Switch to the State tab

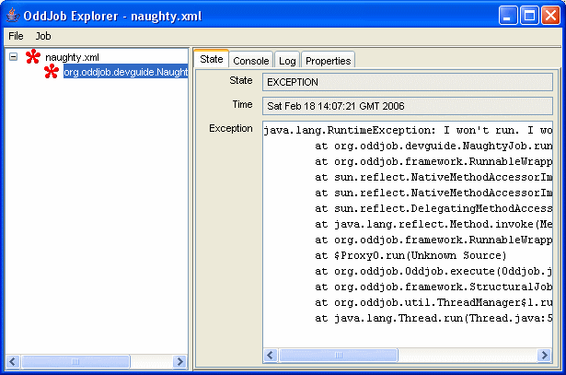click(x=211, y=60)
